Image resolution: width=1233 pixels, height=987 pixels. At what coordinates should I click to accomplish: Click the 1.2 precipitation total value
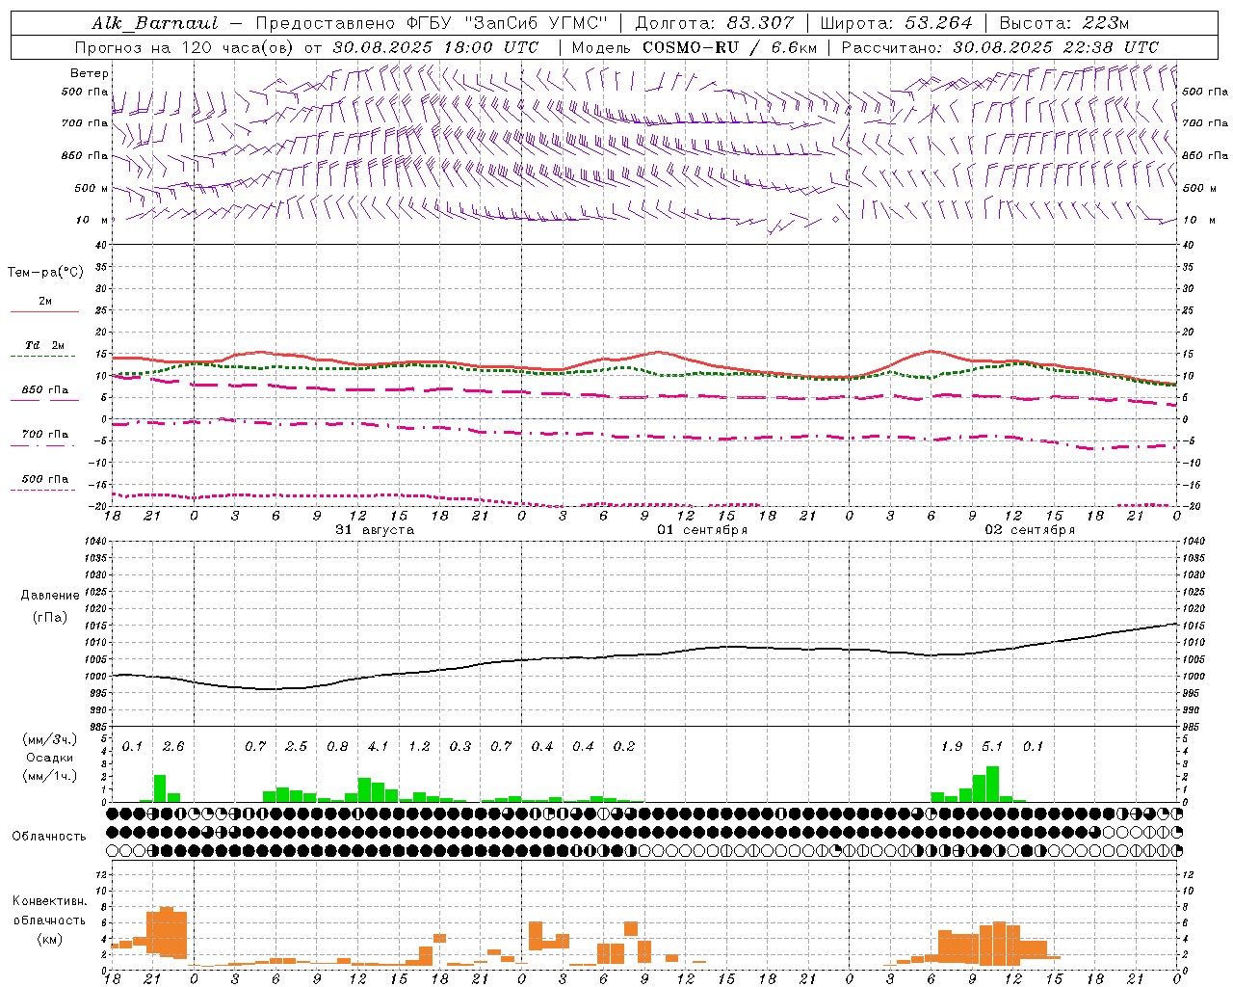click(419, 746)
